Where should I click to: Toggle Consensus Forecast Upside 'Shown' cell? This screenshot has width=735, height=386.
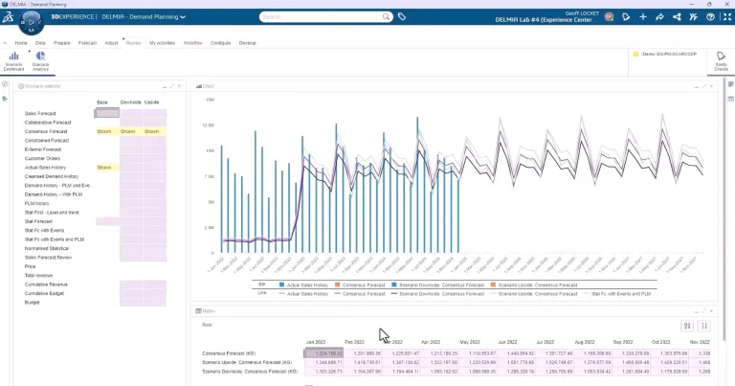[152, 131]
